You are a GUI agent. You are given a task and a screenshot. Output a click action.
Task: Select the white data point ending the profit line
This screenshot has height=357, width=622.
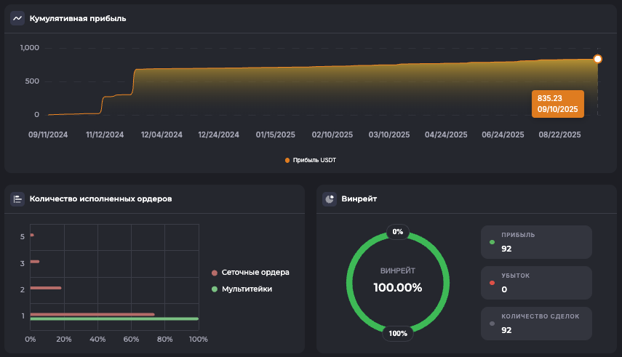597,59
